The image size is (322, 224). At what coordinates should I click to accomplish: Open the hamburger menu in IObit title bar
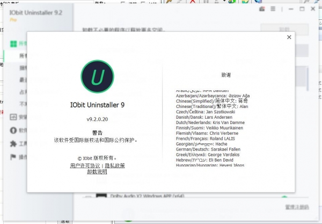[273, 9]
